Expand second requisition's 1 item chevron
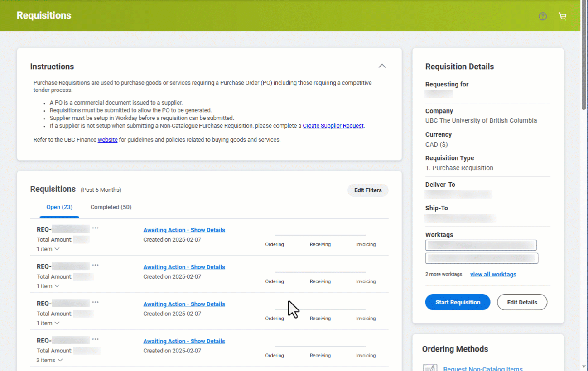This screenshot has width=588, height=371. 57,286
